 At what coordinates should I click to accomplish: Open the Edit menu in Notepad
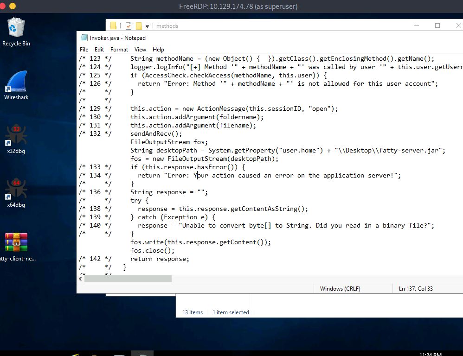(x=99, y=50)
